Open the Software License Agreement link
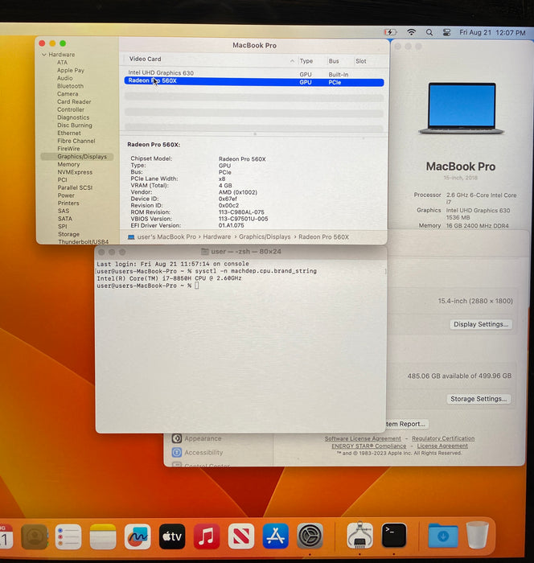The height and width of the screenshot is (563, 534). [x=363, y=439]
